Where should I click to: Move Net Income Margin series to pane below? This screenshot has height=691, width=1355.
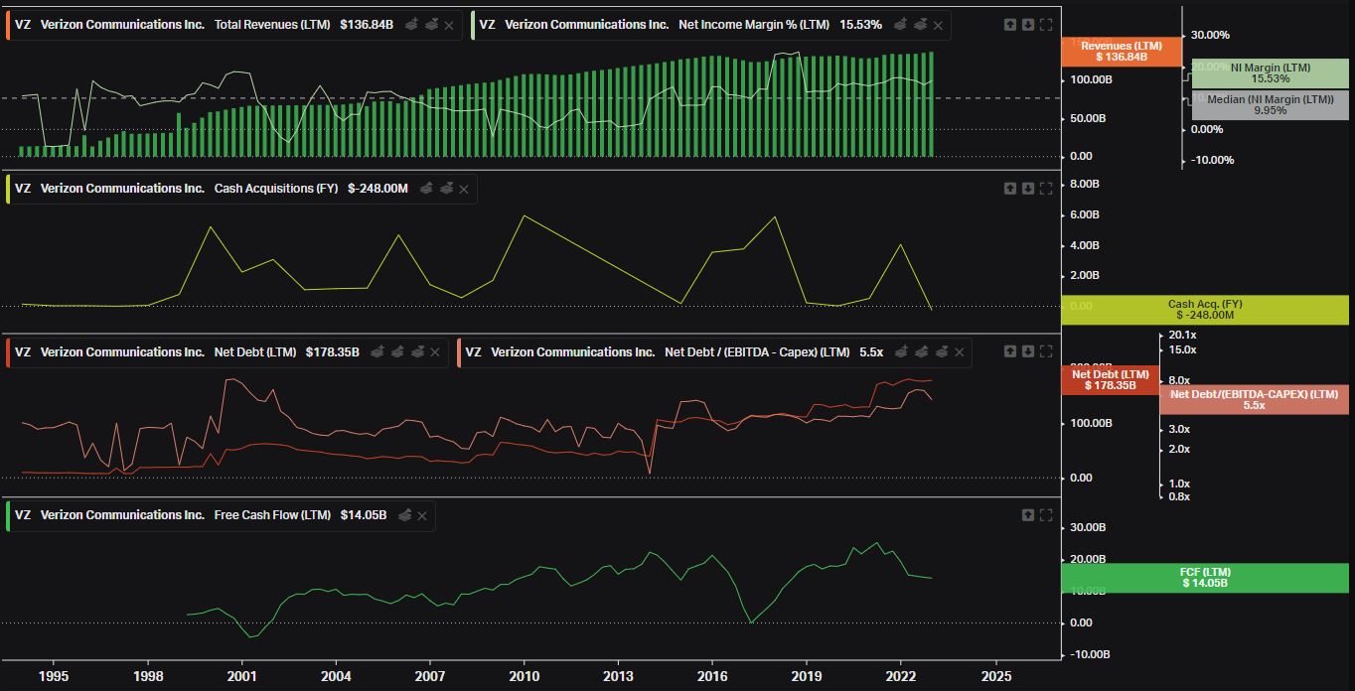(x=920, y=25)
